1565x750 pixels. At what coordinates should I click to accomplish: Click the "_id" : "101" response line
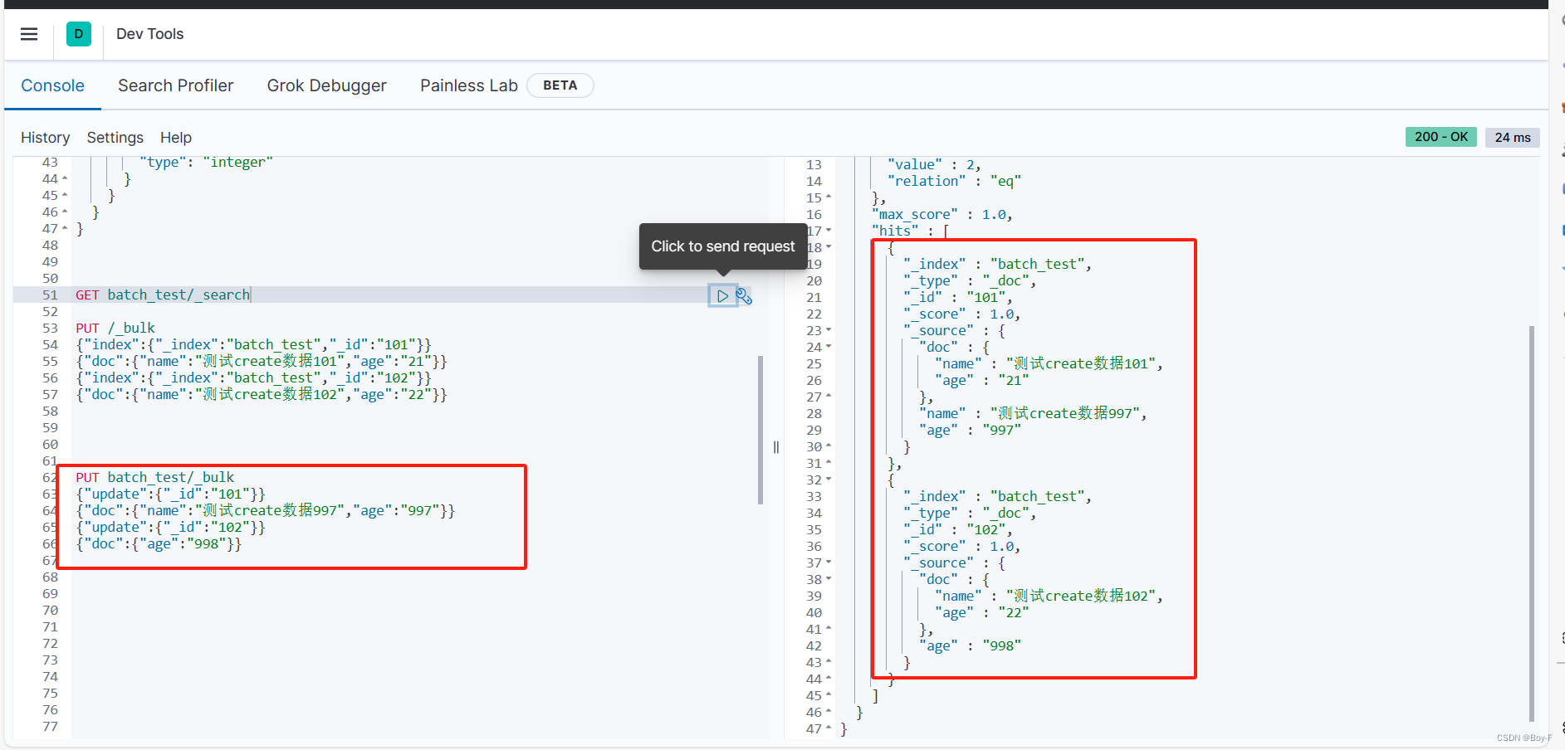pyautogui.click(x=958, y=297)
